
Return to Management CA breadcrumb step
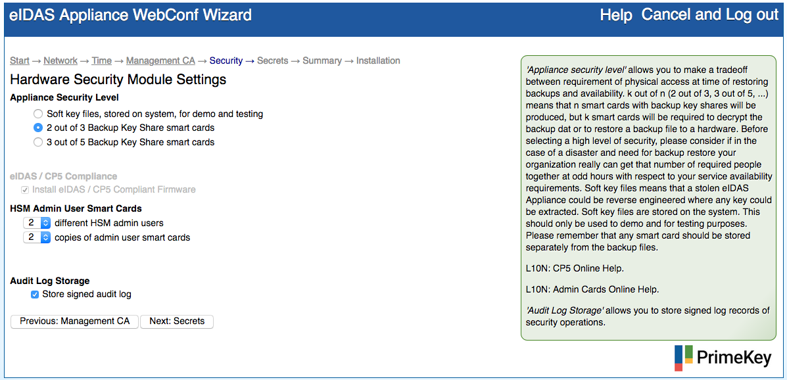pyautogui.click(x=160, y=60)
